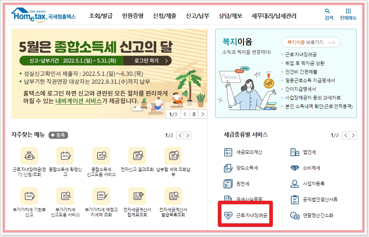Open the 조회/발급 menu
This screenshot has height=237, width=369.
[101, 16]
